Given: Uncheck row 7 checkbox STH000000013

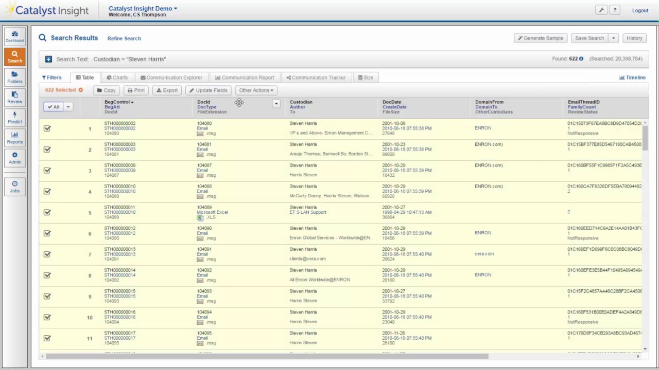Looking at the screenshot, I should 47,254.
